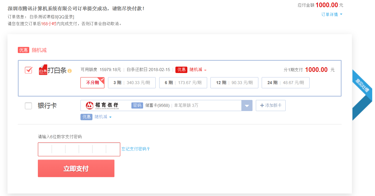Image resolution: width=375 pixels, height=196 pixels.
Task: Click the red 优惠 tag above the payment options
Action: 23,50
